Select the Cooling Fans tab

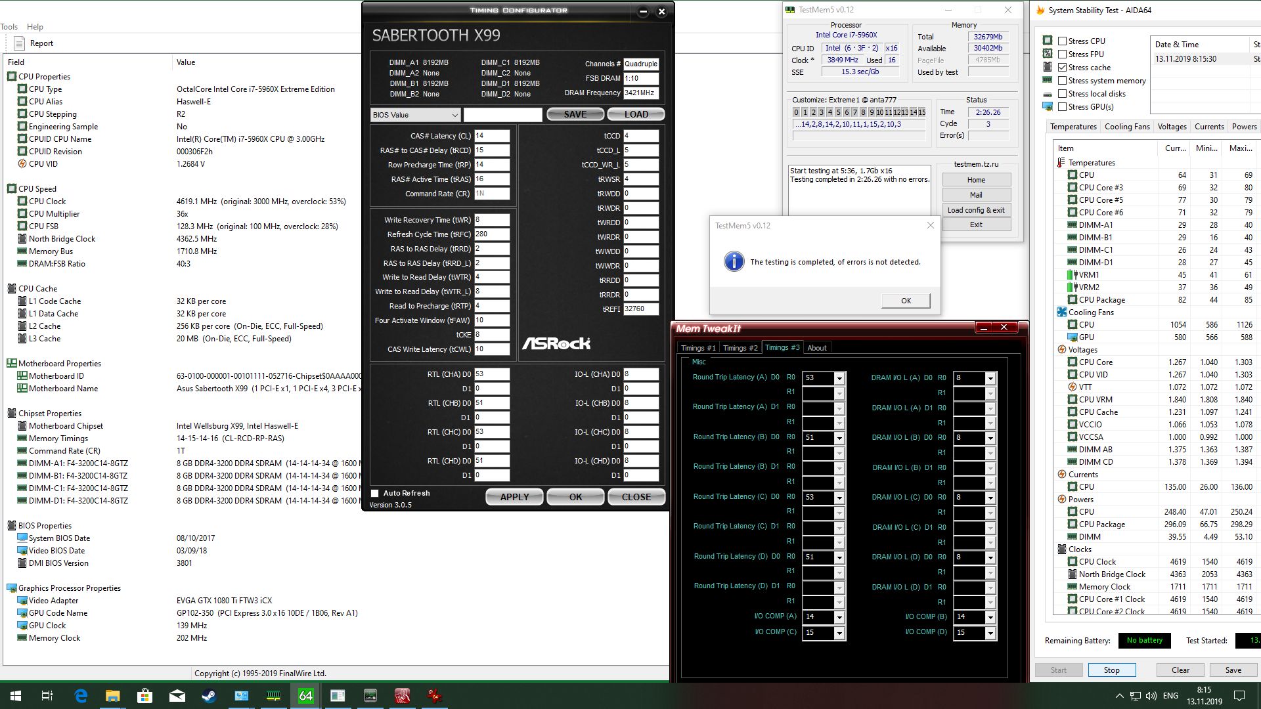pos(1126,127)
